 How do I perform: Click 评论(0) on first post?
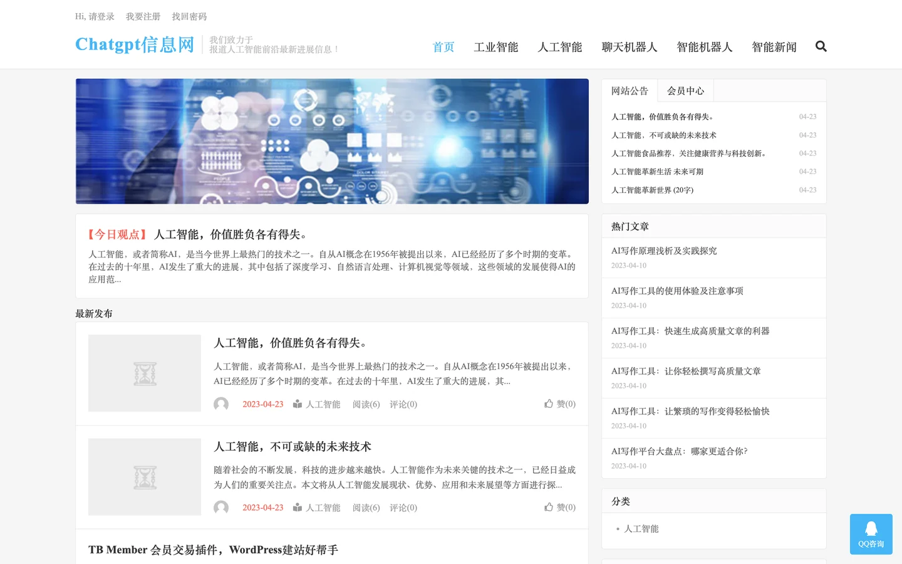pyautogui.click(x=403, y=404)
